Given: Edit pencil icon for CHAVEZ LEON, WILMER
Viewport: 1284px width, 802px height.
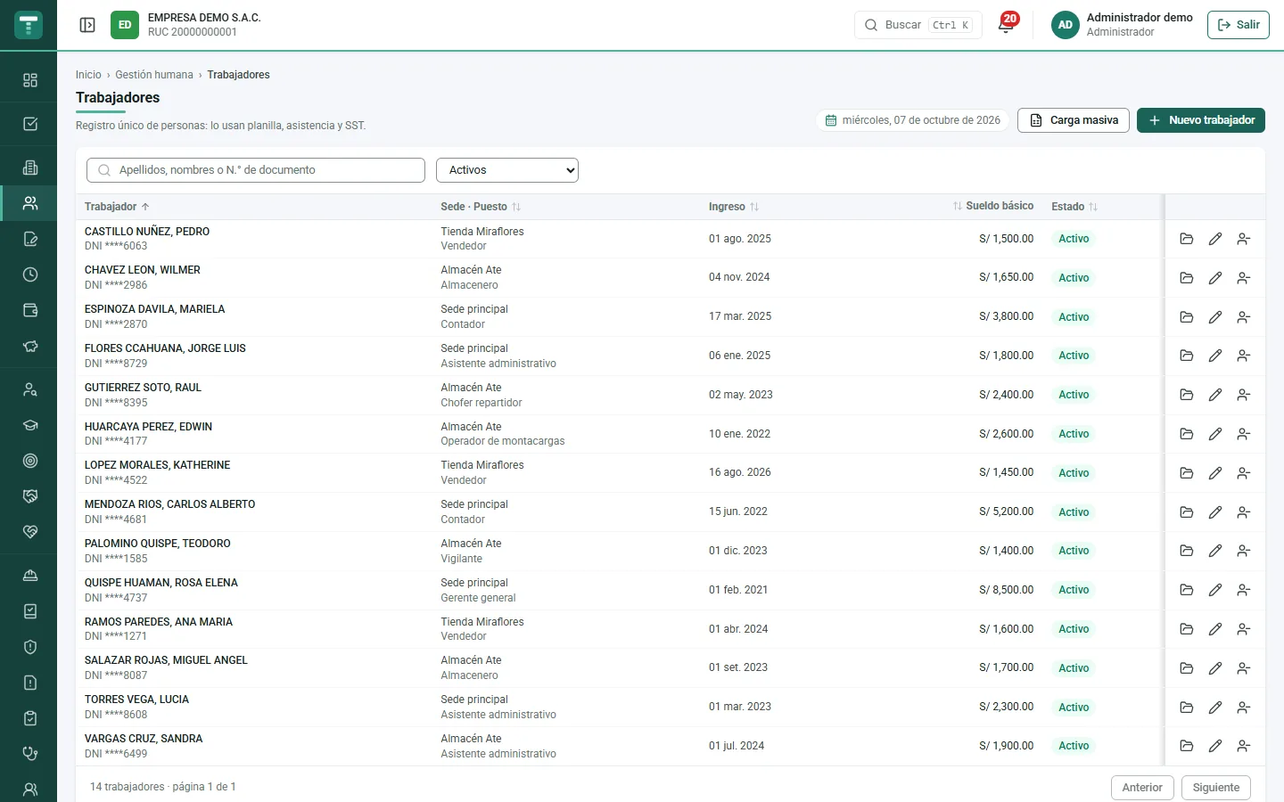Looking at the screenshot, I should coord(1215,278).
